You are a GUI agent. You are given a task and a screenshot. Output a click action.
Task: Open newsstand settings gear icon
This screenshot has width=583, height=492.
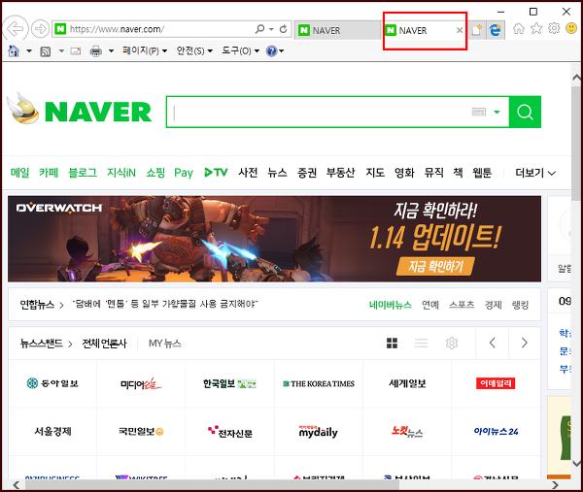[x=452, y=344]
